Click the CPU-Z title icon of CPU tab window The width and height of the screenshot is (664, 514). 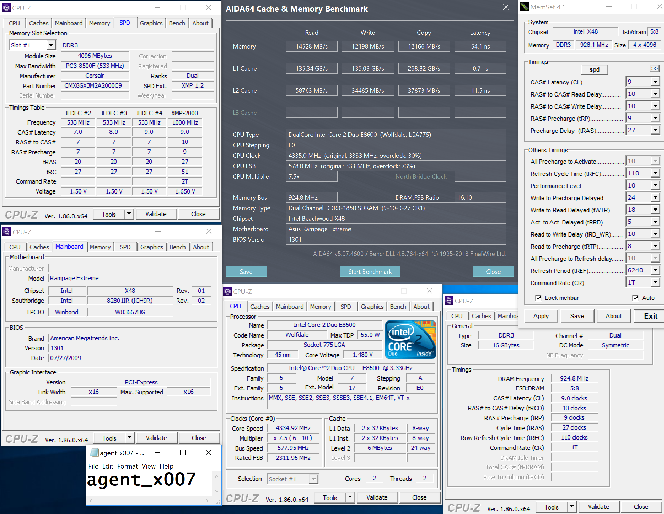point(227,291)
